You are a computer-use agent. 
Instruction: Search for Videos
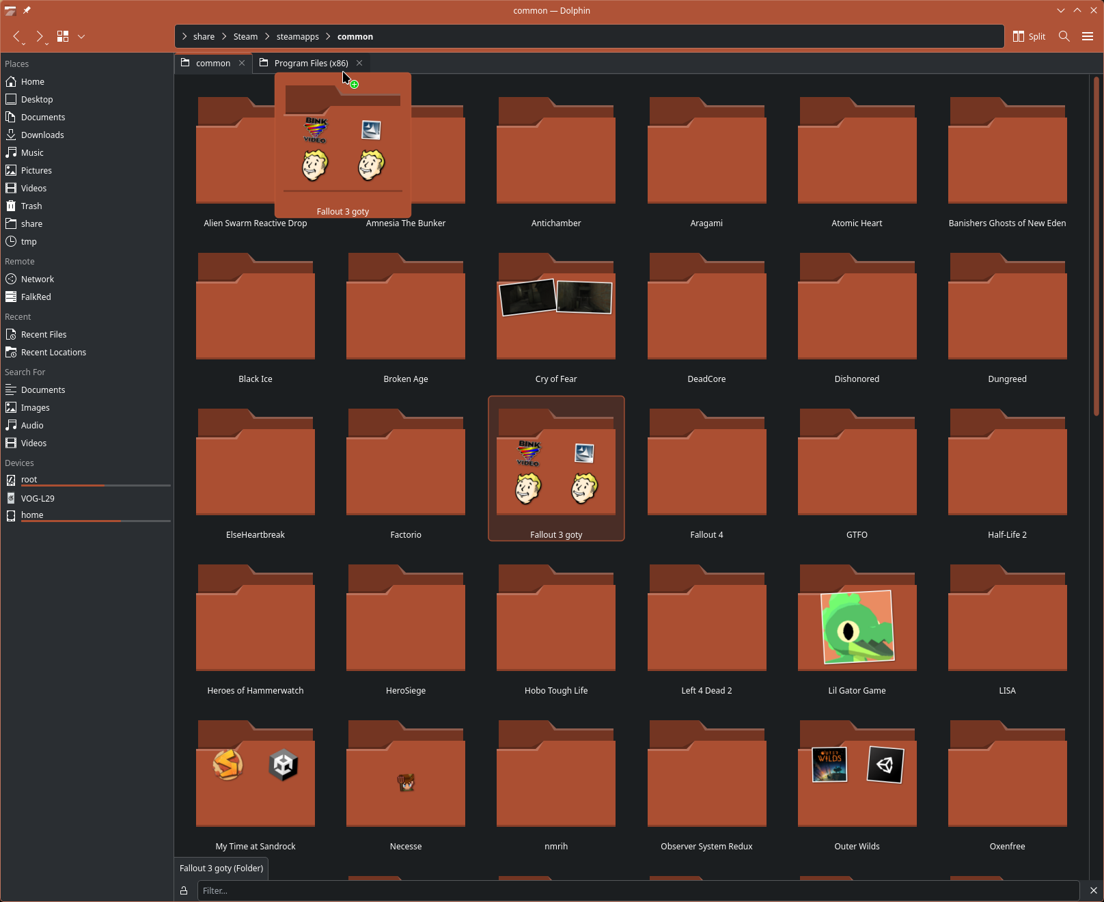click(x=87, y=443)
